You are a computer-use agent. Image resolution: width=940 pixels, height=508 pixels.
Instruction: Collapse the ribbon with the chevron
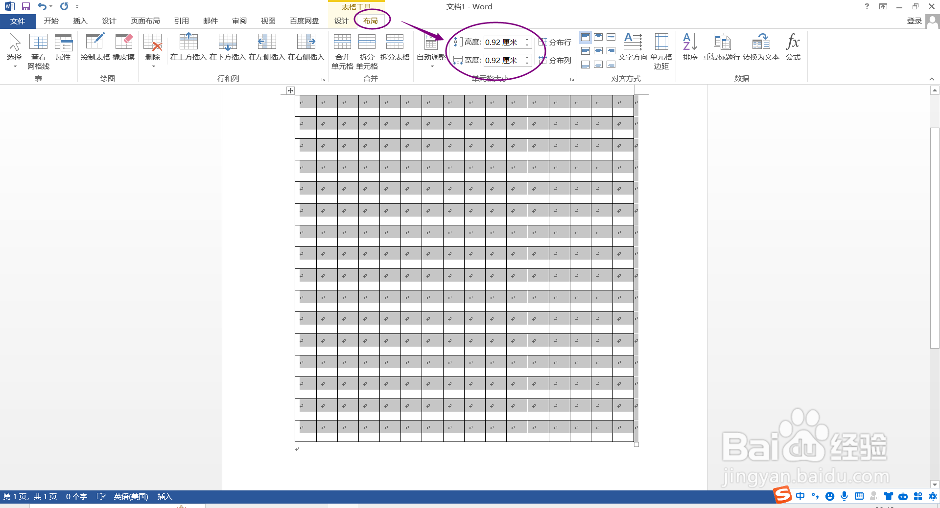(x=932, y=79)
